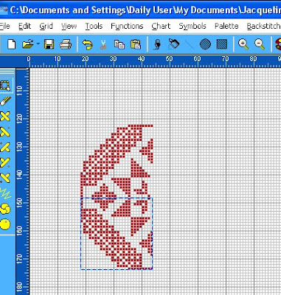281x295 pixels.
Task: Select the rectangle selection tool
Action: point(5,86)
